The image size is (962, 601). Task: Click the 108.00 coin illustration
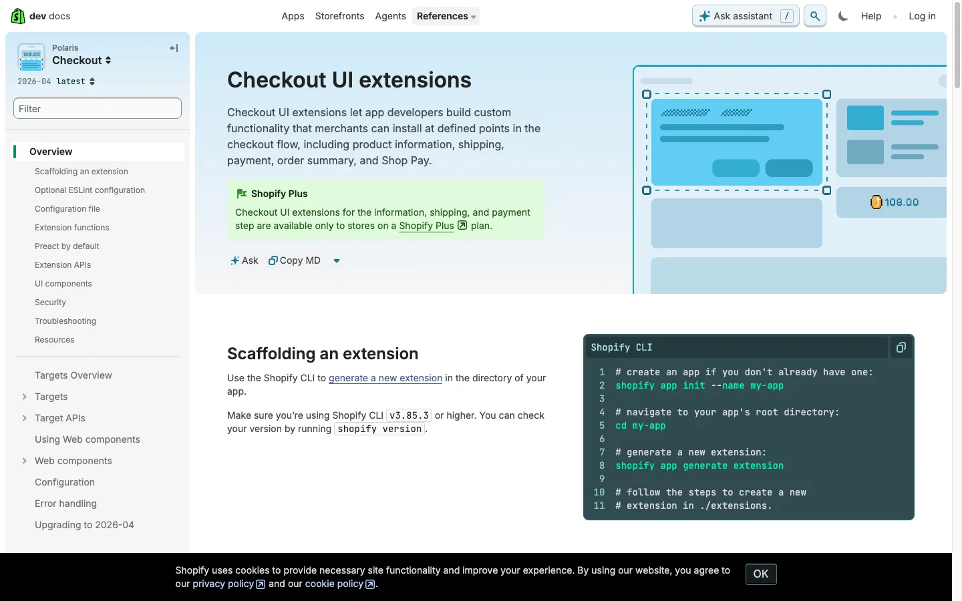click(x=895, y=202)
